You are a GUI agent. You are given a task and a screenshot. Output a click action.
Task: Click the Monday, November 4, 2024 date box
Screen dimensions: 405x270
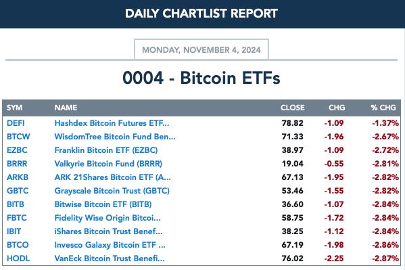201,49
